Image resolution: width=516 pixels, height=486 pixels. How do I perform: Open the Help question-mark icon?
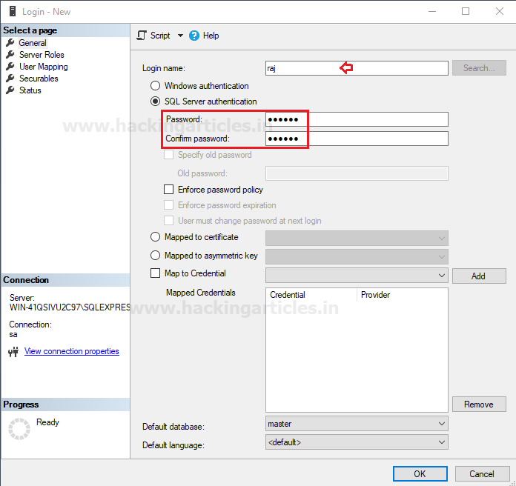194,36
